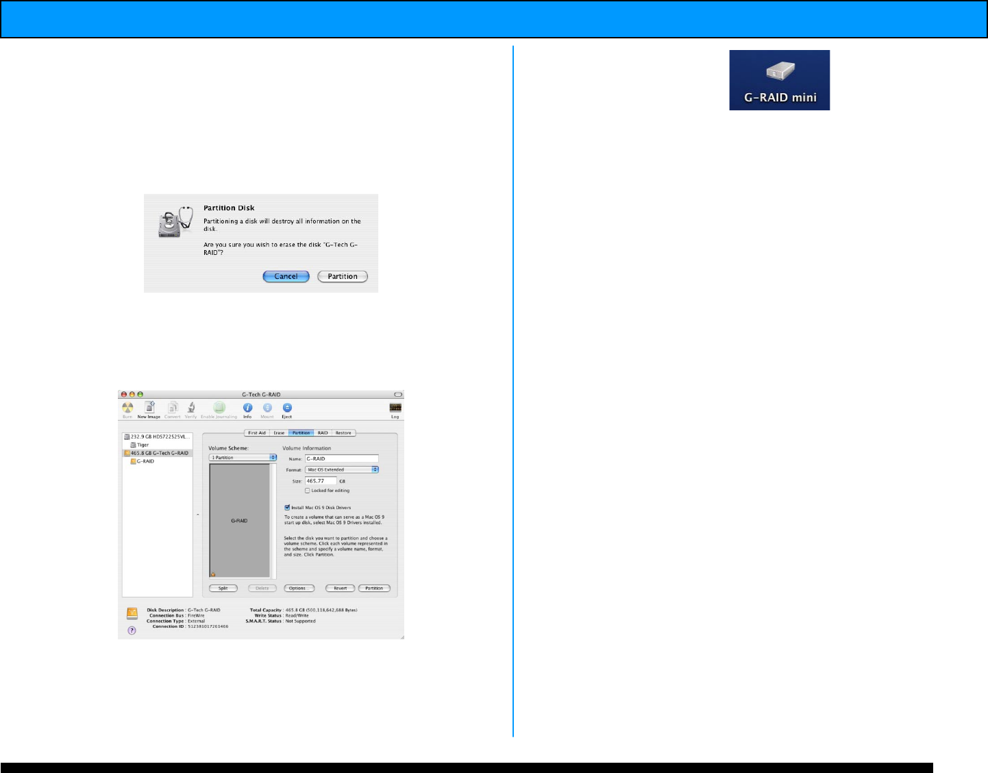Open the Log icon in the toolbar
This screenshot has height=773, width=988.
tap(395, 408)
